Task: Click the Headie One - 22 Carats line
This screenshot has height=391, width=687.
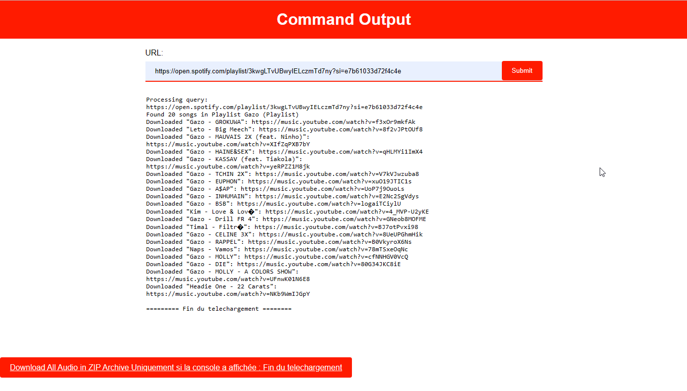Action: pyautogui.click(x=211, y=286)
